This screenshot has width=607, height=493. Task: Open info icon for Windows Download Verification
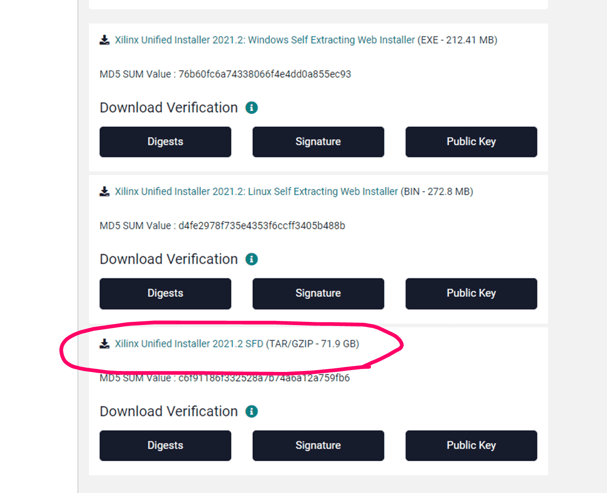(x=252, y=108)
